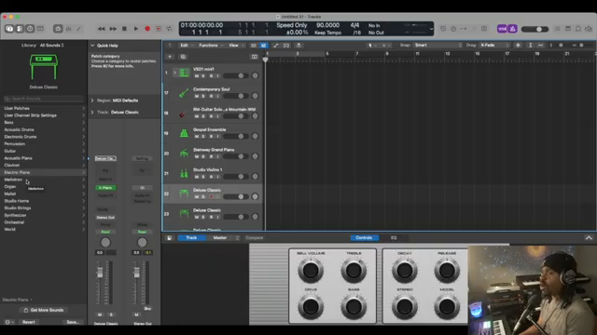
Task: Switch to the Master tab in Smart Controls
Action: pos(220,238)
